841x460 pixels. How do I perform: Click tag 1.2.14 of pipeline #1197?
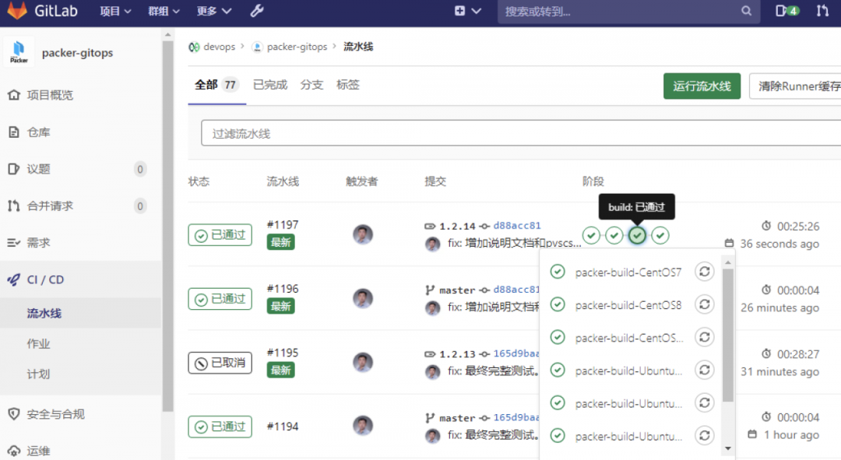[x=457, y=226]
